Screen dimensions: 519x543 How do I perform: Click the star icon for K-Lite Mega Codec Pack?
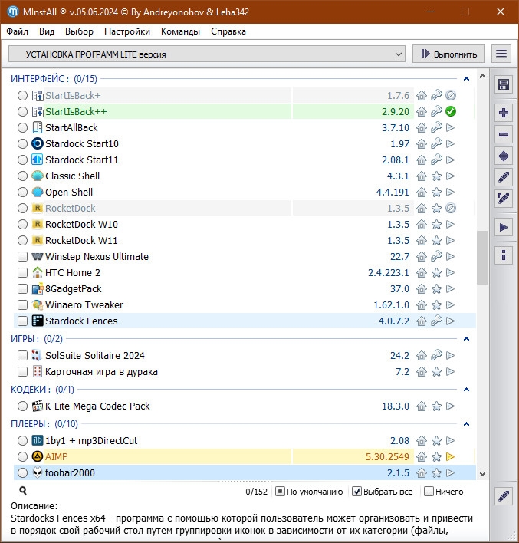436,406
